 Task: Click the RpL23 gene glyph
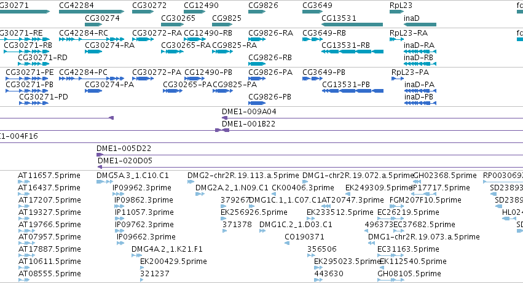point(396,12)
